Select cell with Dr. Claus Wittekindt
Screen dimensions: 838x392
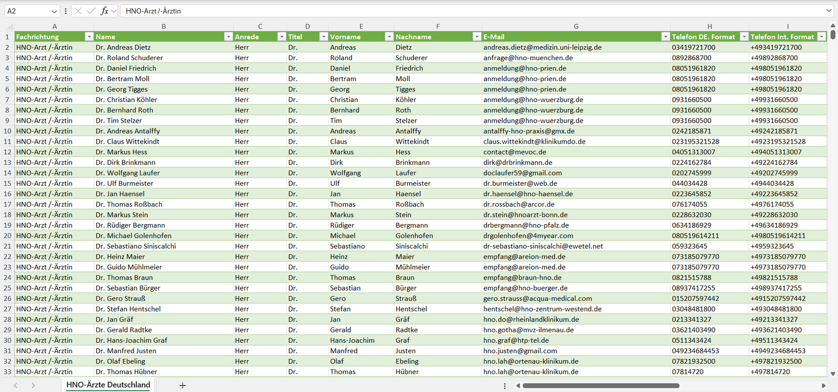[164, 141]
